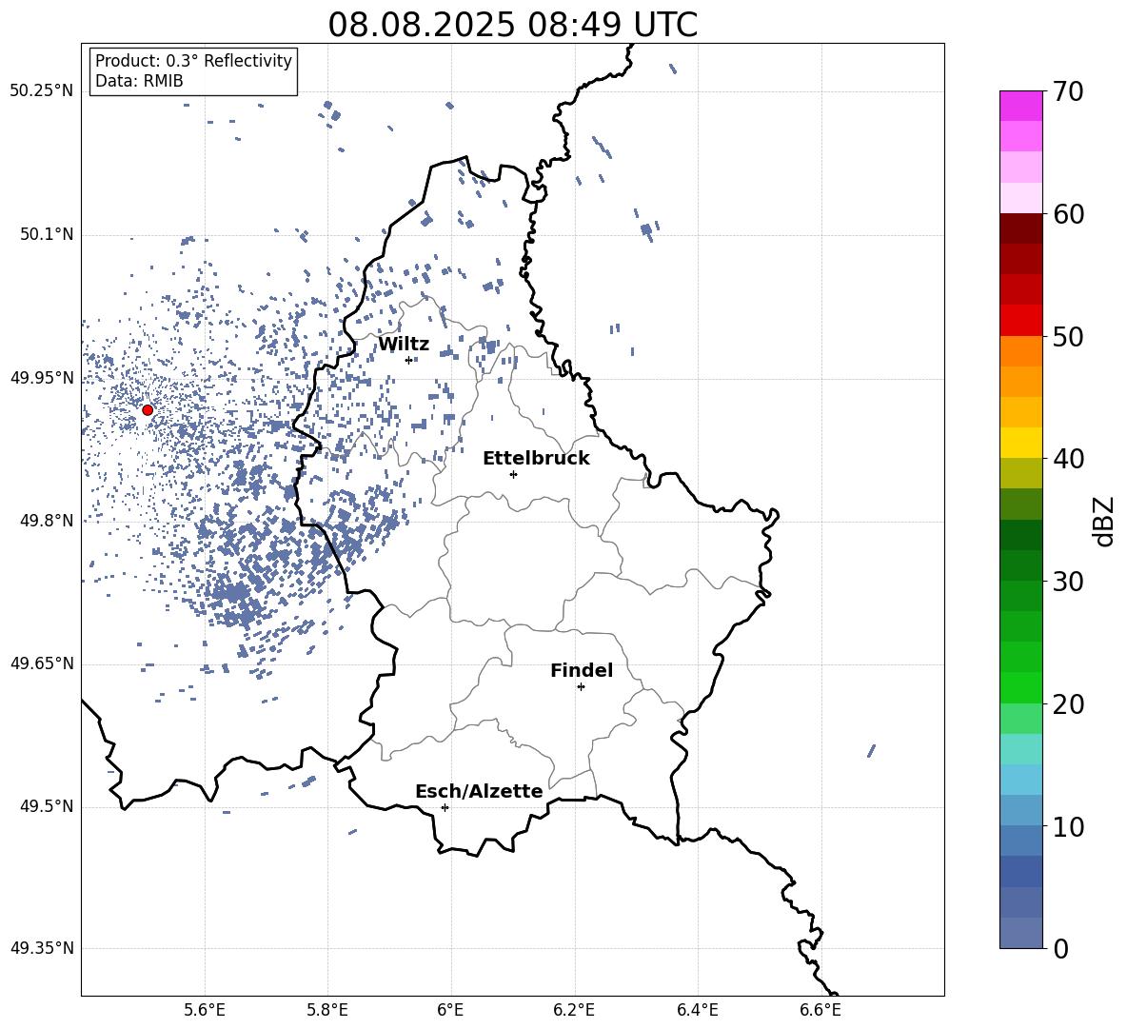Click the Esch/Alzette city label
This screenshot has width=1127, height=1029.
pos(479,791)
